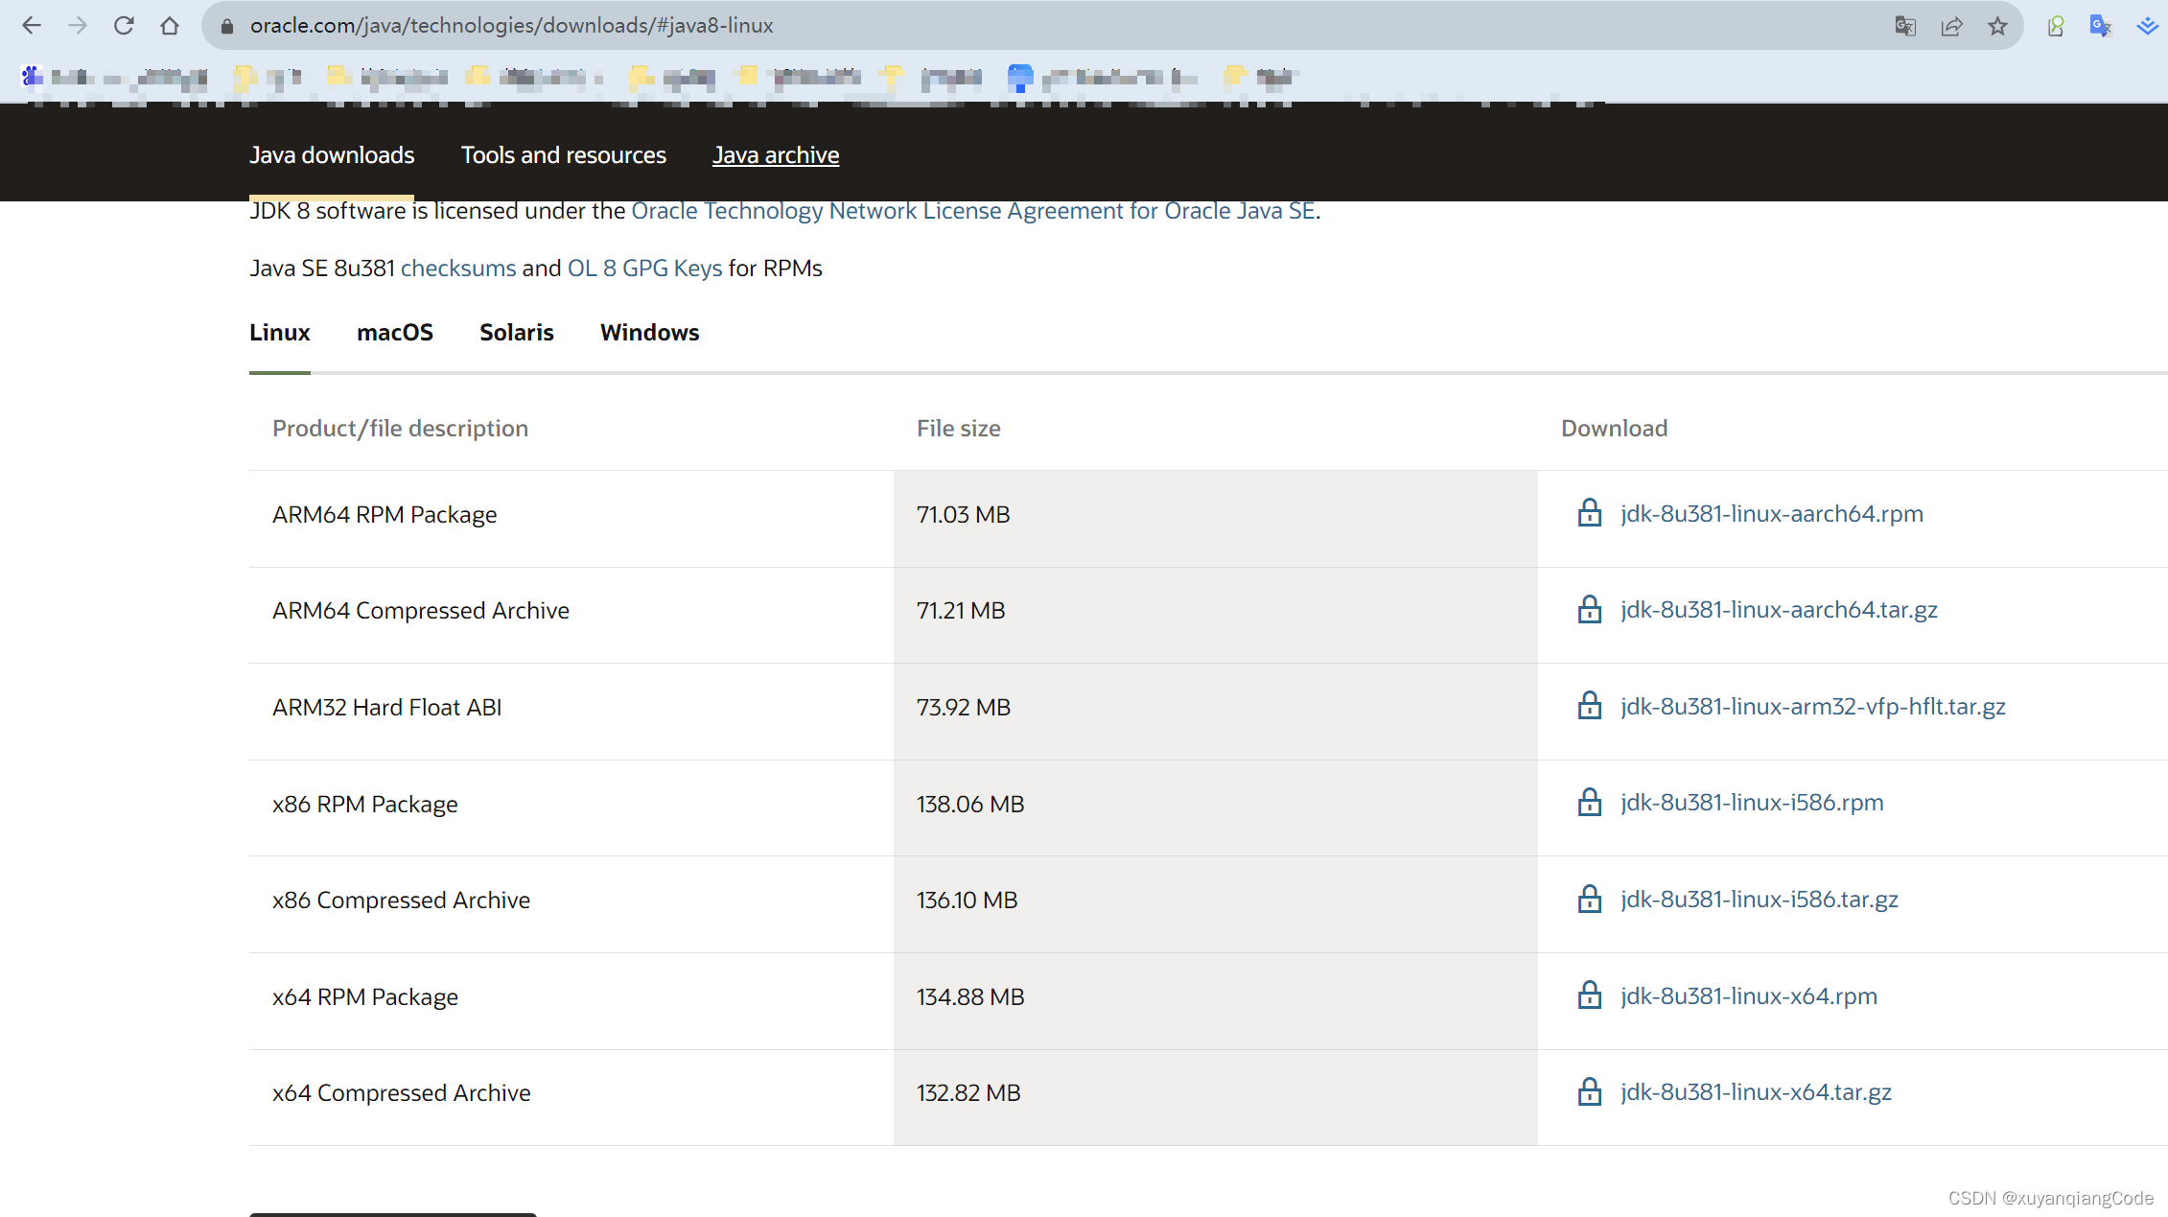Click the Download column header
Image resolution: width=2168 pixels, height=1217 pixels.
[1615, 429]
